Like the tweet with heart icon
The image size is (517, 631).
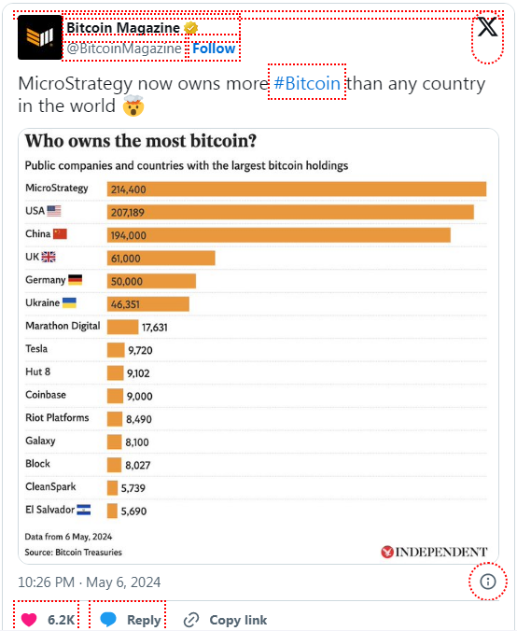coord(29,620)
